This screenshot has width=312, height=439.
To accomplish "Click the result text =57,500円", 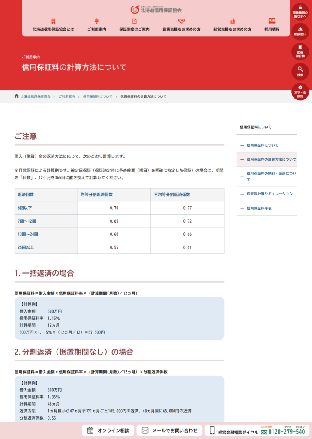I will point(95,332).
